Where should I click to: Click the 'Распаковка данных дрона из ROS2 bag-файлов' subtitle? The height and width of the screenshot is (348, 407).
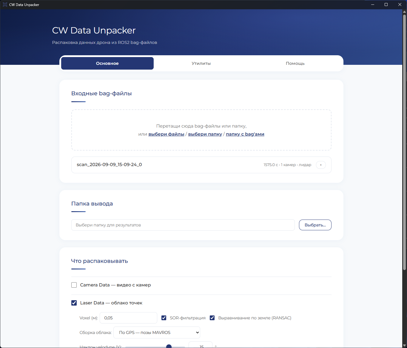(104, 42)
